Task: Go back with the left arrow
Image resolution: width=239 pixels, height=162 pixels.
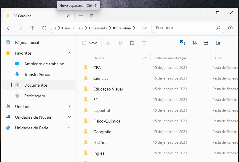Action: pyautogui.click(x=9, y=28)
